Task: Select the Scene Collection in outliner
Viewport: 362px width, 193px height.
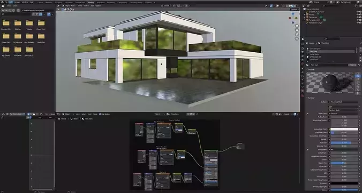Action: click(x=312, y=9)
